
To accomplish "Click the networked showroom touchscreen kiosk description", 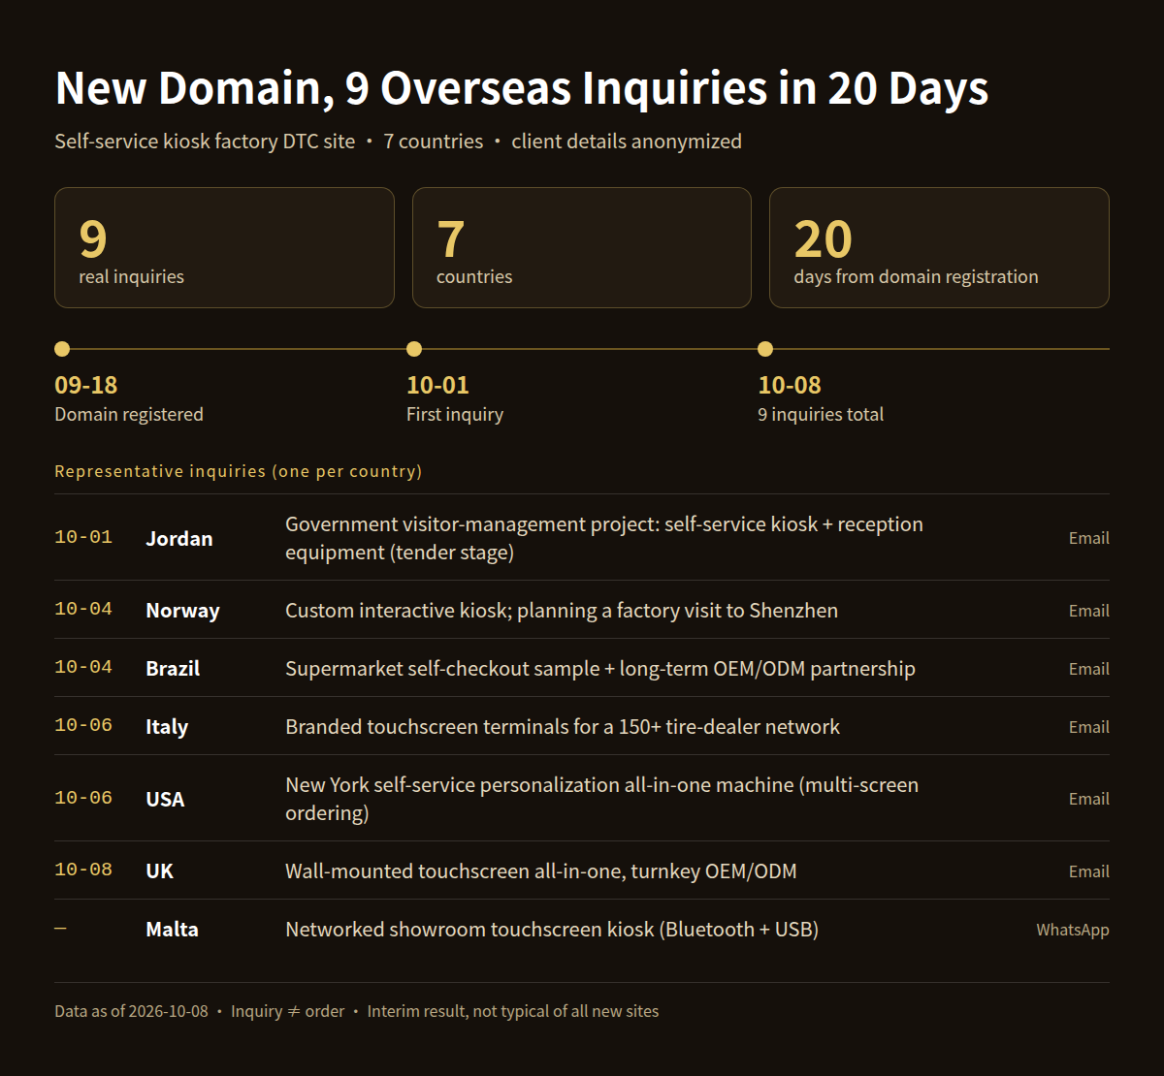I will [x=552, y=930].
